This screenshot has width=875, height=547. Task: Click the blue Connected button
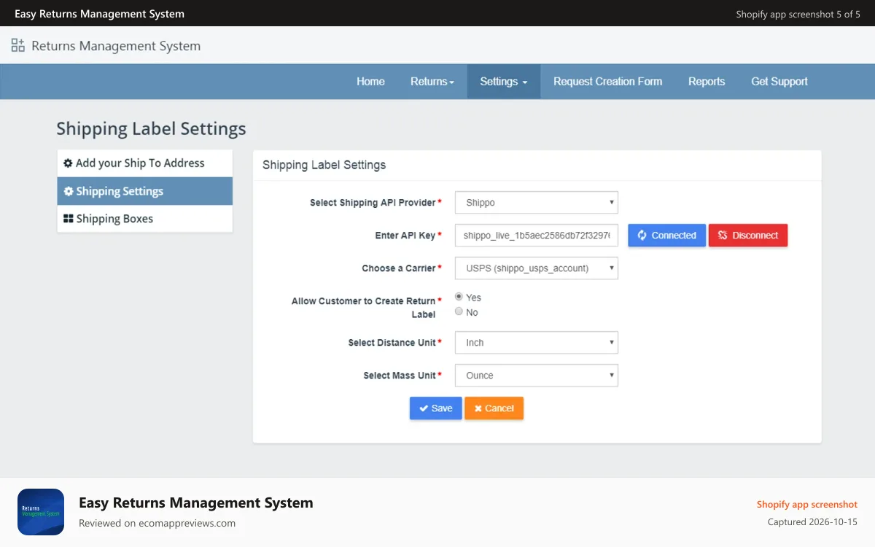click(667, 236)
